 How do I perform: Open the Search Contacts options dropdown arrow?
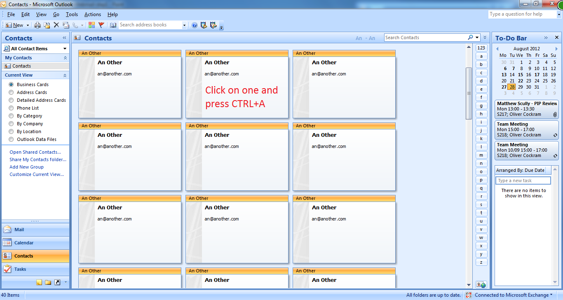point(477,37)
